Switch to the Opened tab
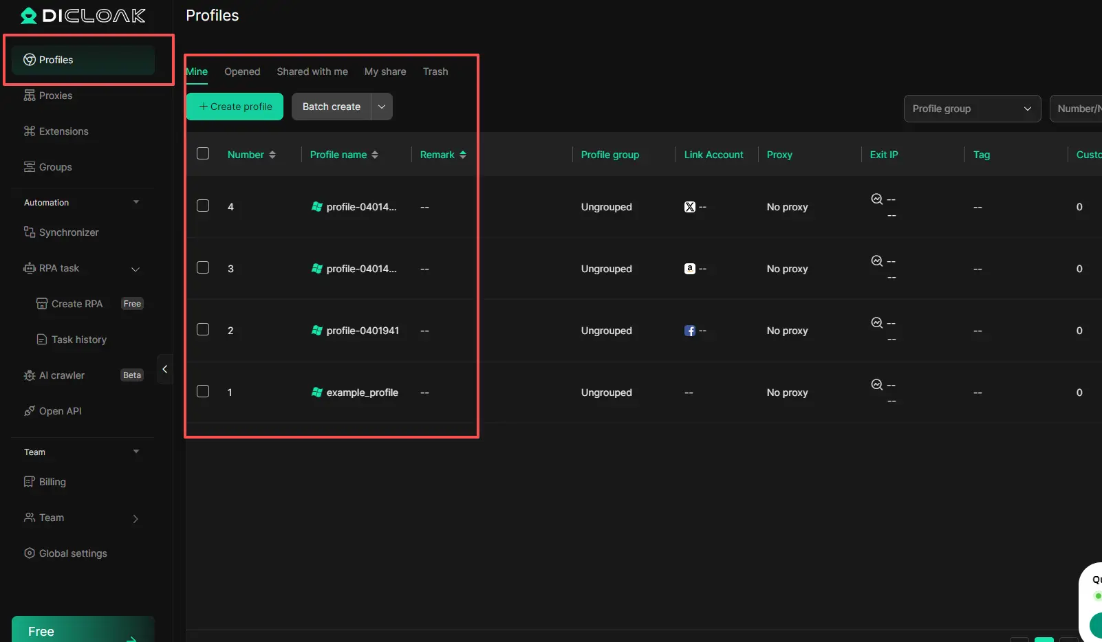1102x642 pixels. 242,71
